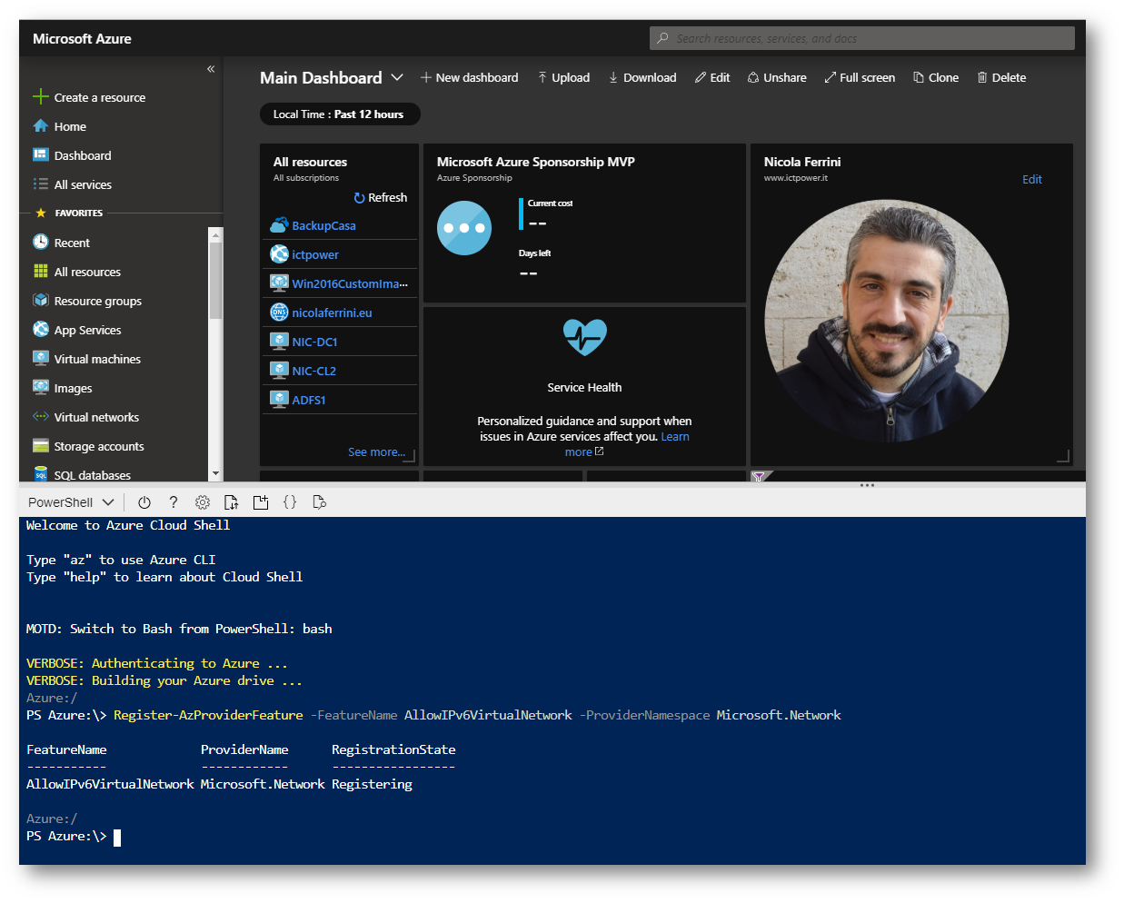Click the Nicola Ferrini profile photo
This screenshot has width=1124, height=903.
coord(887,321)
